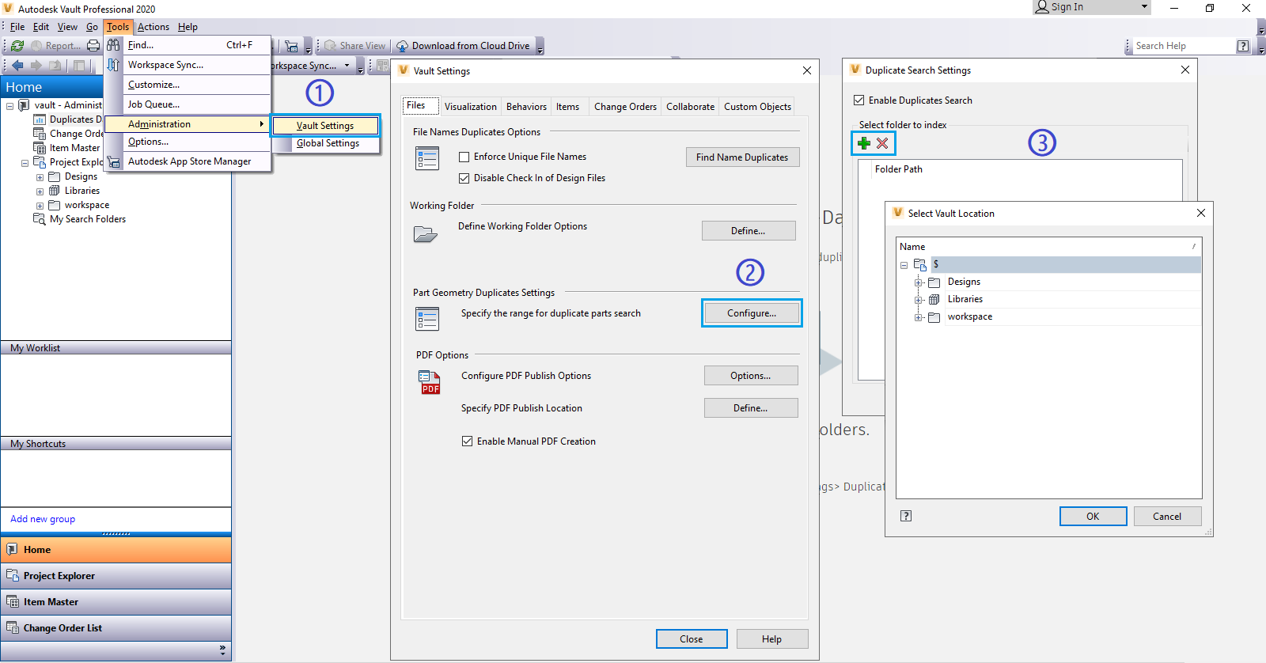
Task: Click the Find Name Duplicates button
Action: coord(742,157)
